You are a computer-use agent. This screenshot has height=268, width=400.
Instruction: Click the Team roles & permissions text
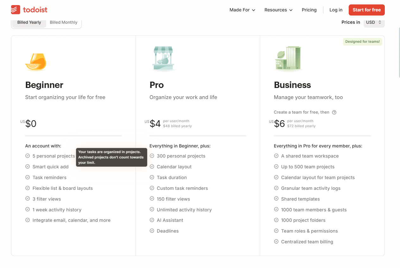click(x=309, y=231)
